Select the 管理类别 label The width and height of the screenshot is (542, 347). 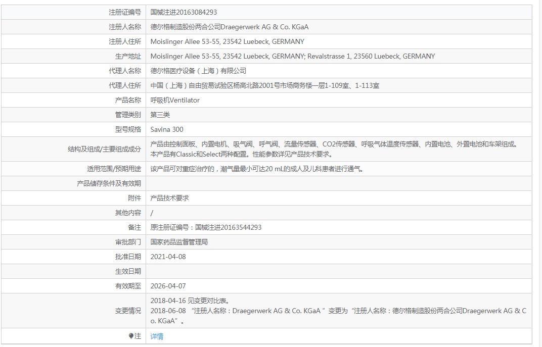point(128,115)
